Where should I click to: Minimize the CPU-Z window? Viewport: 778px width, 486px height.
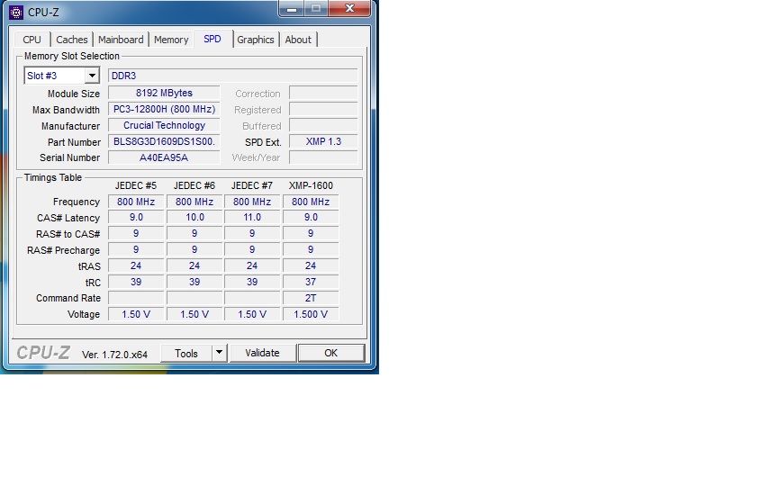[292, 9]
